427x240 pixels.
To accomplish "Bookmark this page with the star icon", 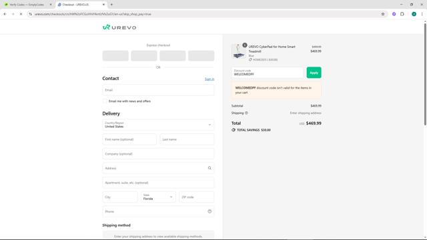I will [382, 14].
